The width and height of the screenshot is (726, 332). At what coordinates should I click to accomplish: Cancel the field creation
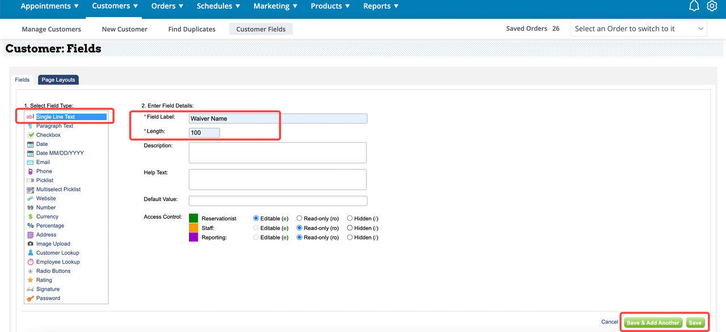pos(610,322)
